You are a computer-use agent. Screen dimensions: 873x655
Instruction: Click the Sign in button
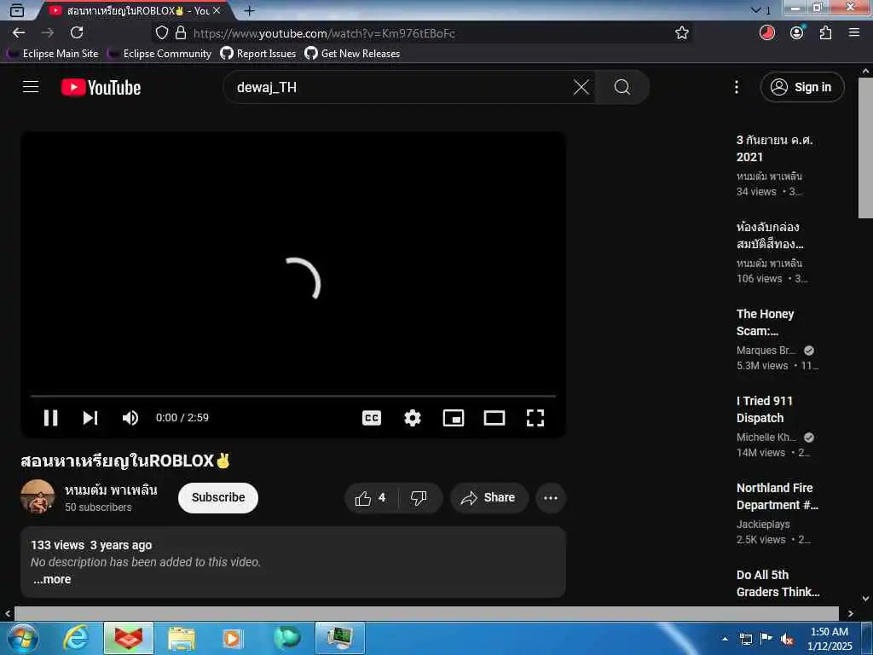(x=802, y=87)
